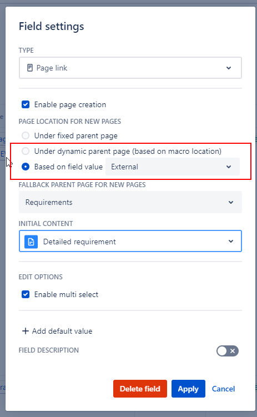257x417 pixels.
Task: Open the Detailed requirement initial content dropdown
Action: coord(130,241)
